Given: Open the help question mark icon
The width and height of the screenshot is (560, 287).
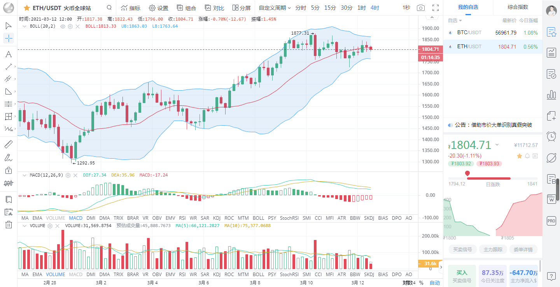Looking at the screenshot, I should [551, 276].
